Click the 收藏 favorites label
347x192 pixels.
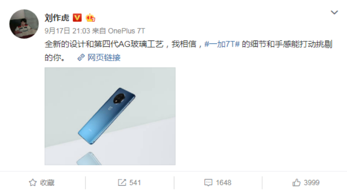47,183
